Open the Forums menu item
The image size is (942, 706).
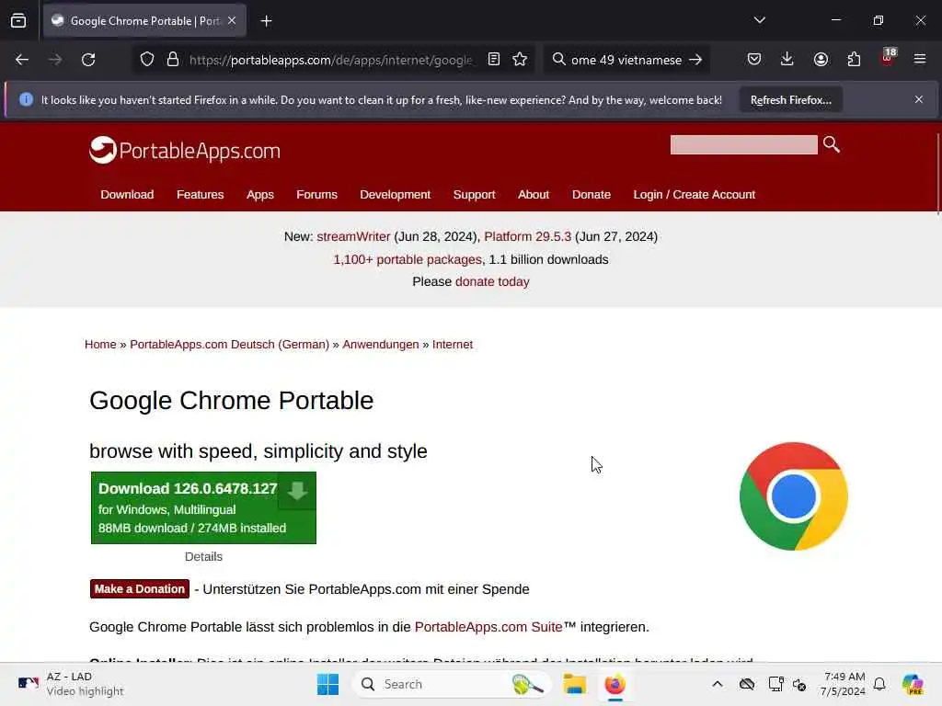316,195
